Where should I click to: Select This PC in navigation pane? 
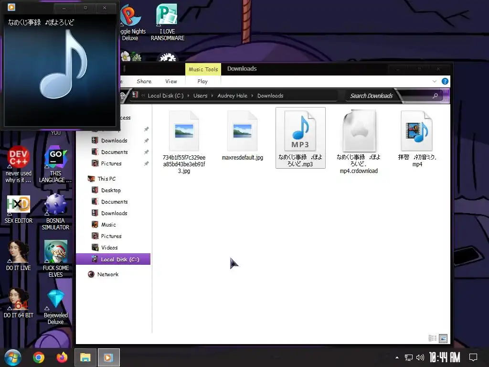pyautogui.click(x=102, y=179)
